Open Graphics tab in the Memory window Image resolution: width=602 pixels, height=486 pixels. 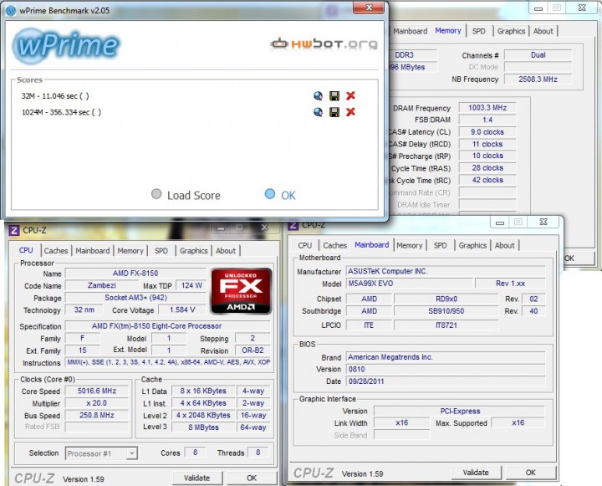coord(511,31)
